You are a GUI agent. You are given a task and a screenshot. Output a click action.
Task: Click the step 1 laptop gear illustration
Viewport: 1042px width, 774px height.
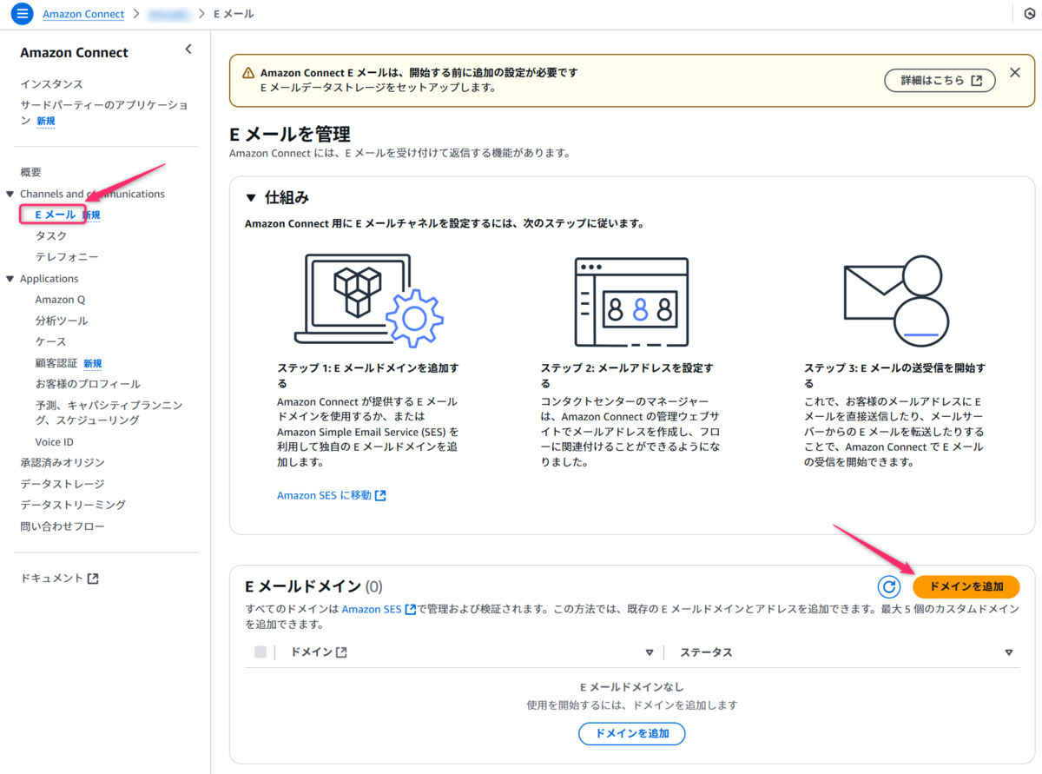coord(368,301)
